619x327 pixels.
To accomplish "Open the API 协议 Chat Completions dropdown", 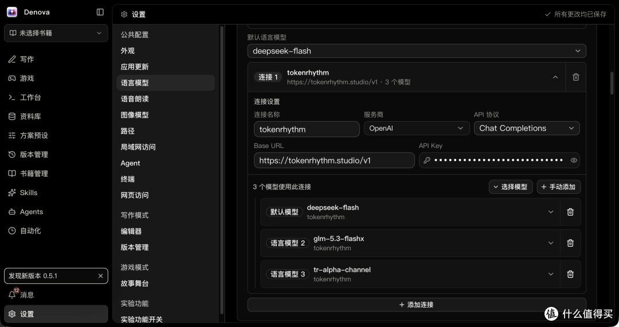I will point(527,129).
